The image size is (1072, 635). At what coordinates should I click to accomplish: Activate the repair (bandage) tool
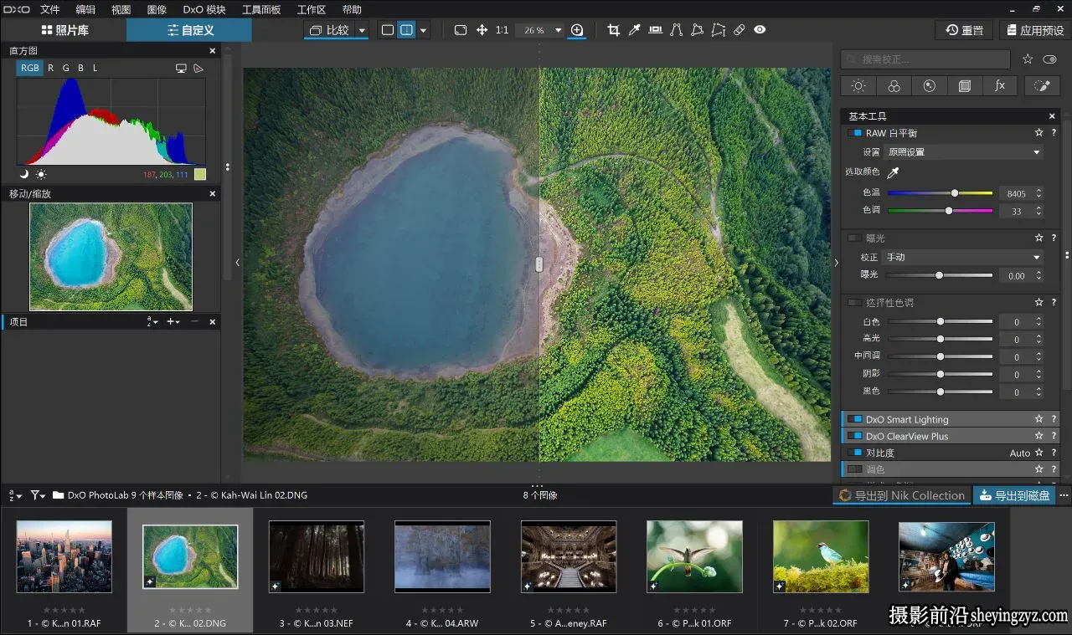(x=739, y=30)
